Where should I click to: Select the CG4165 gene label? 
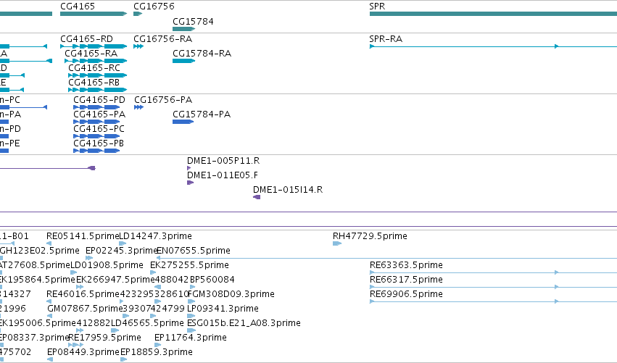[78, 7]
